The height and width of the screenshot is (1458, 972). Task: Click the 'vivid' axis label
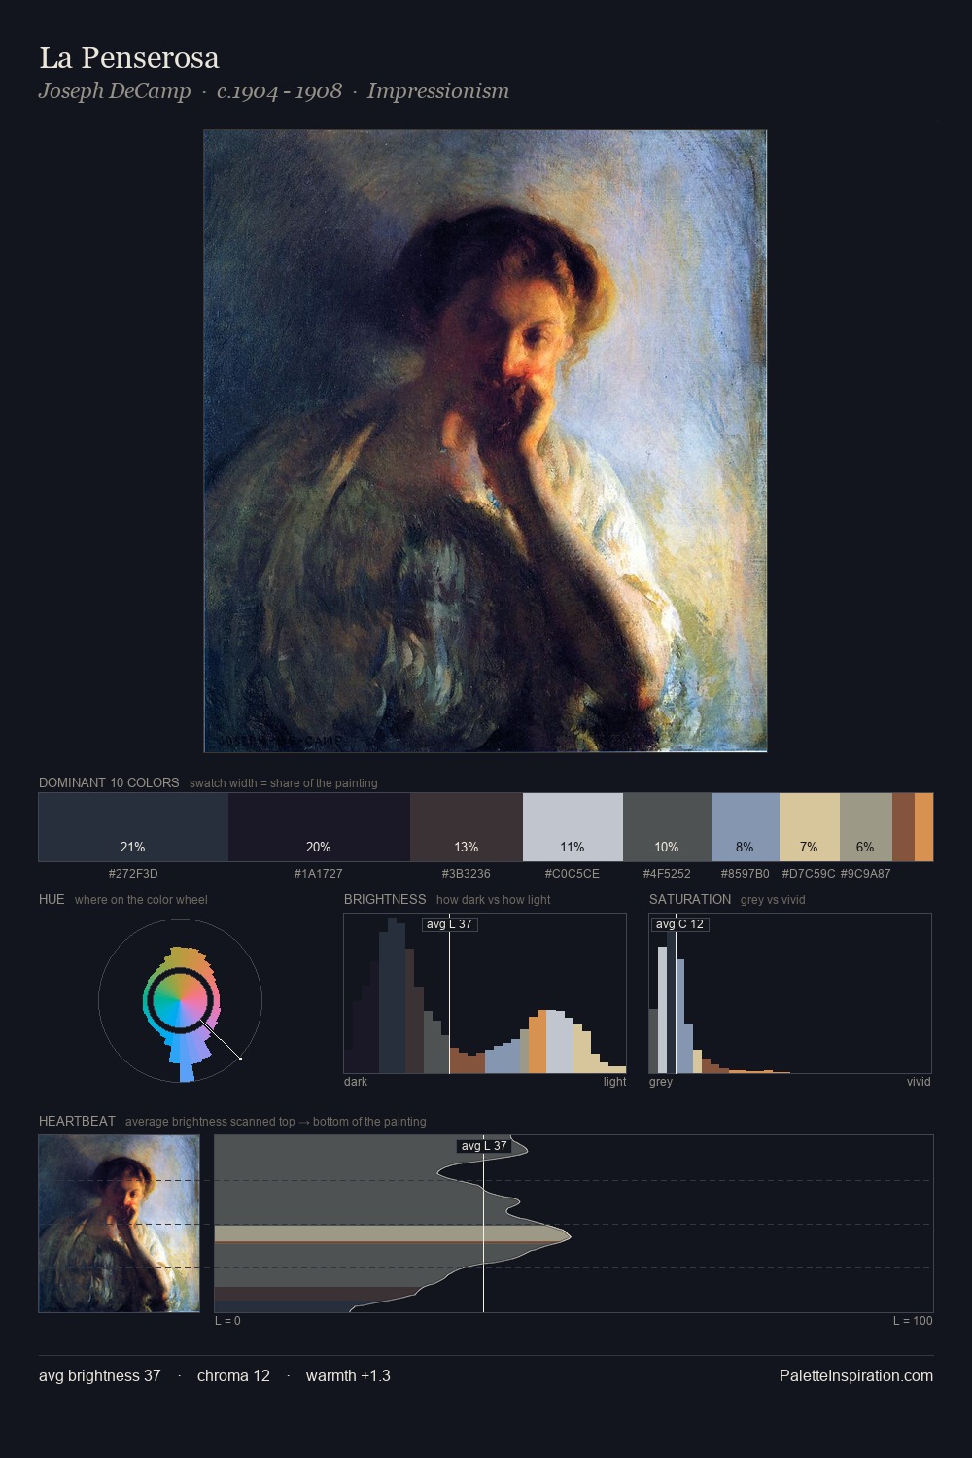pos(919,1082)
